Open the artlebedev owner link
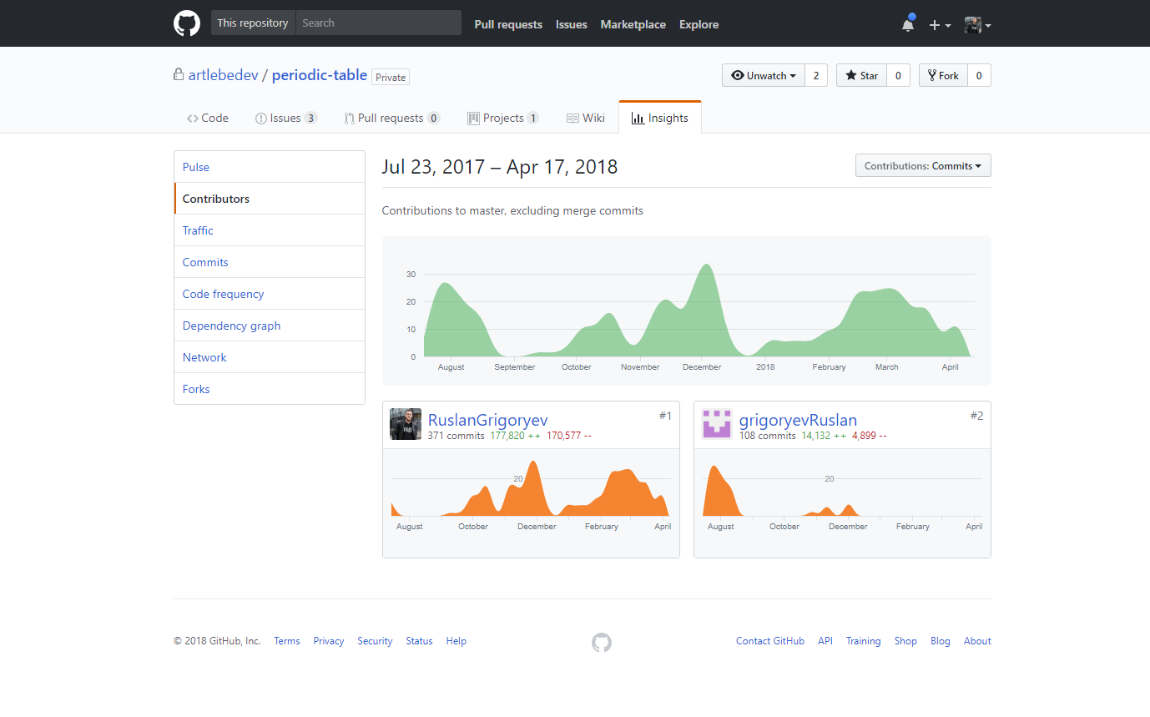Screen dimensions: 1150x717 point(223,75)
